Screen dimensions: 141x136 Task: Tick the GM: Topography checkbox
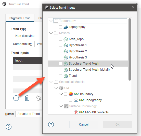point(71,100)
